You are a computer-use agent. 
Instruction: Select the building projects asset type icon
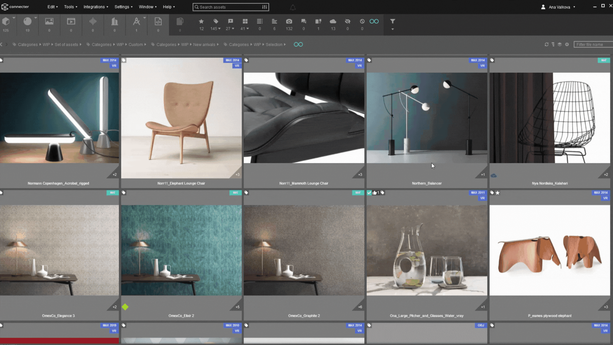click(x=115, y=21)
